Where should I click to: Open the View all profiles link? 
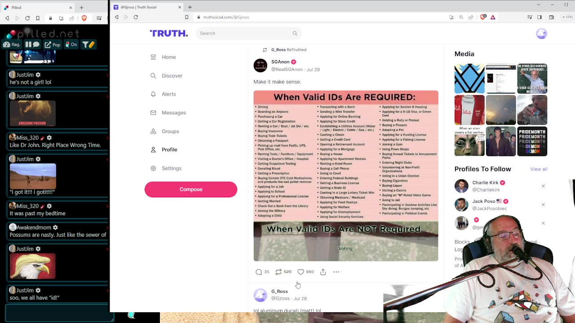tap(539, 169)
